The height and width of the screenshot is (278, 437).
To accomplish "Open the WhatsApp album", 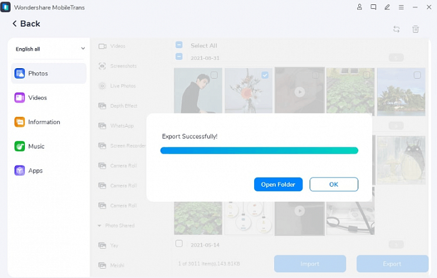I will point(116,126).
